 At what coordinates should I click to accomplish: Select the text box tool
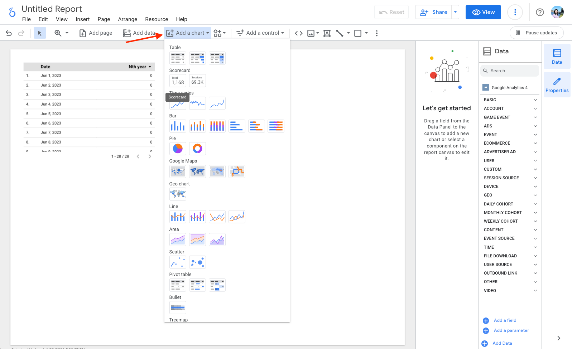point(327,33)
